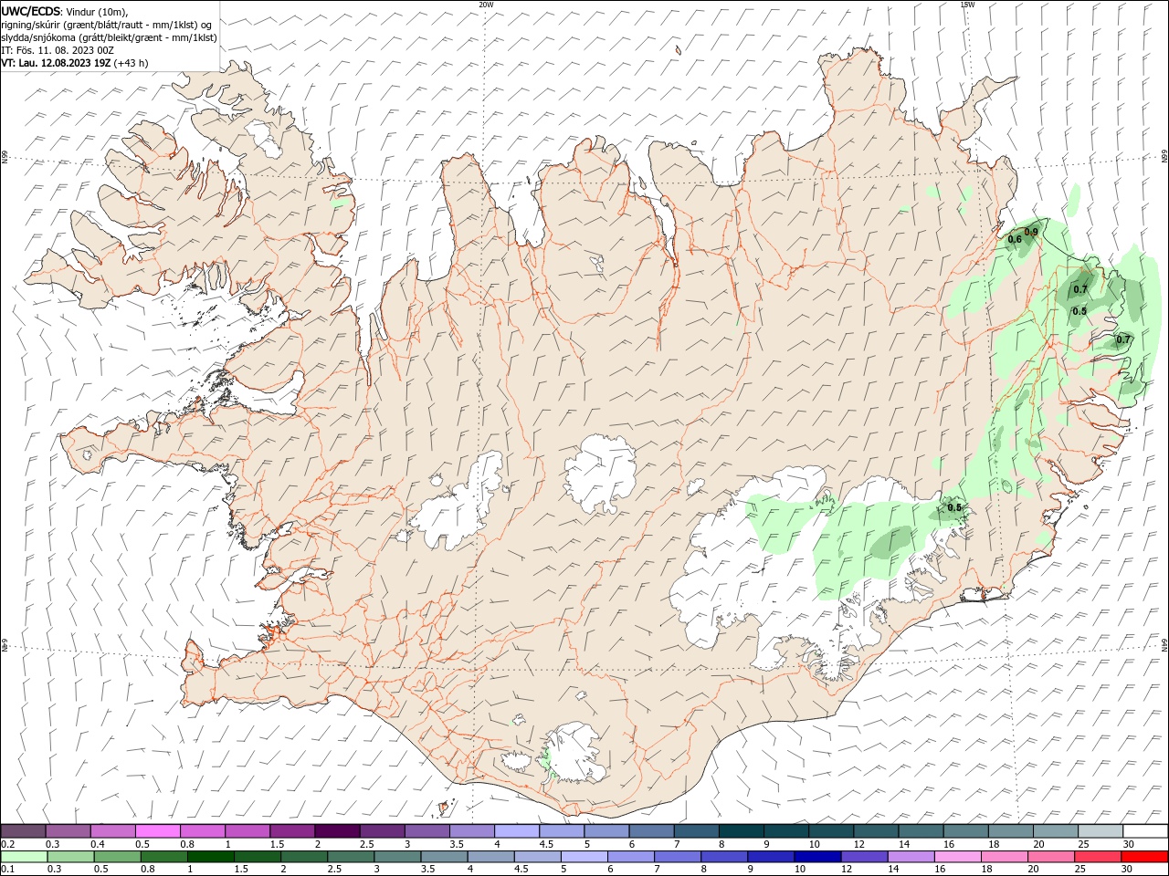This screenshot has width=1169, height=876.
Task: Click the 64N latitude label on right edge
Action: [1164, 644]
